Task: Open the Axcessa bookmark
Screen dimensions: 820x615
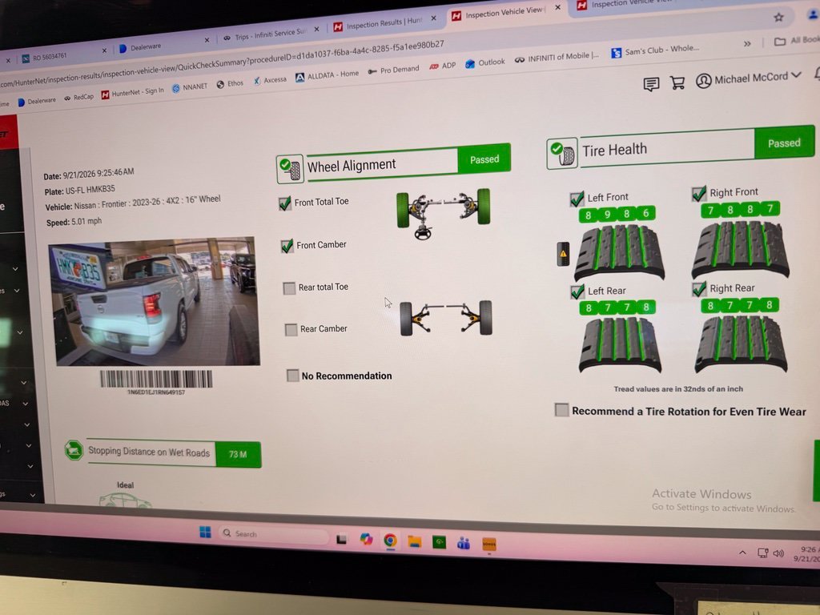Action: [x=270, y=80]
